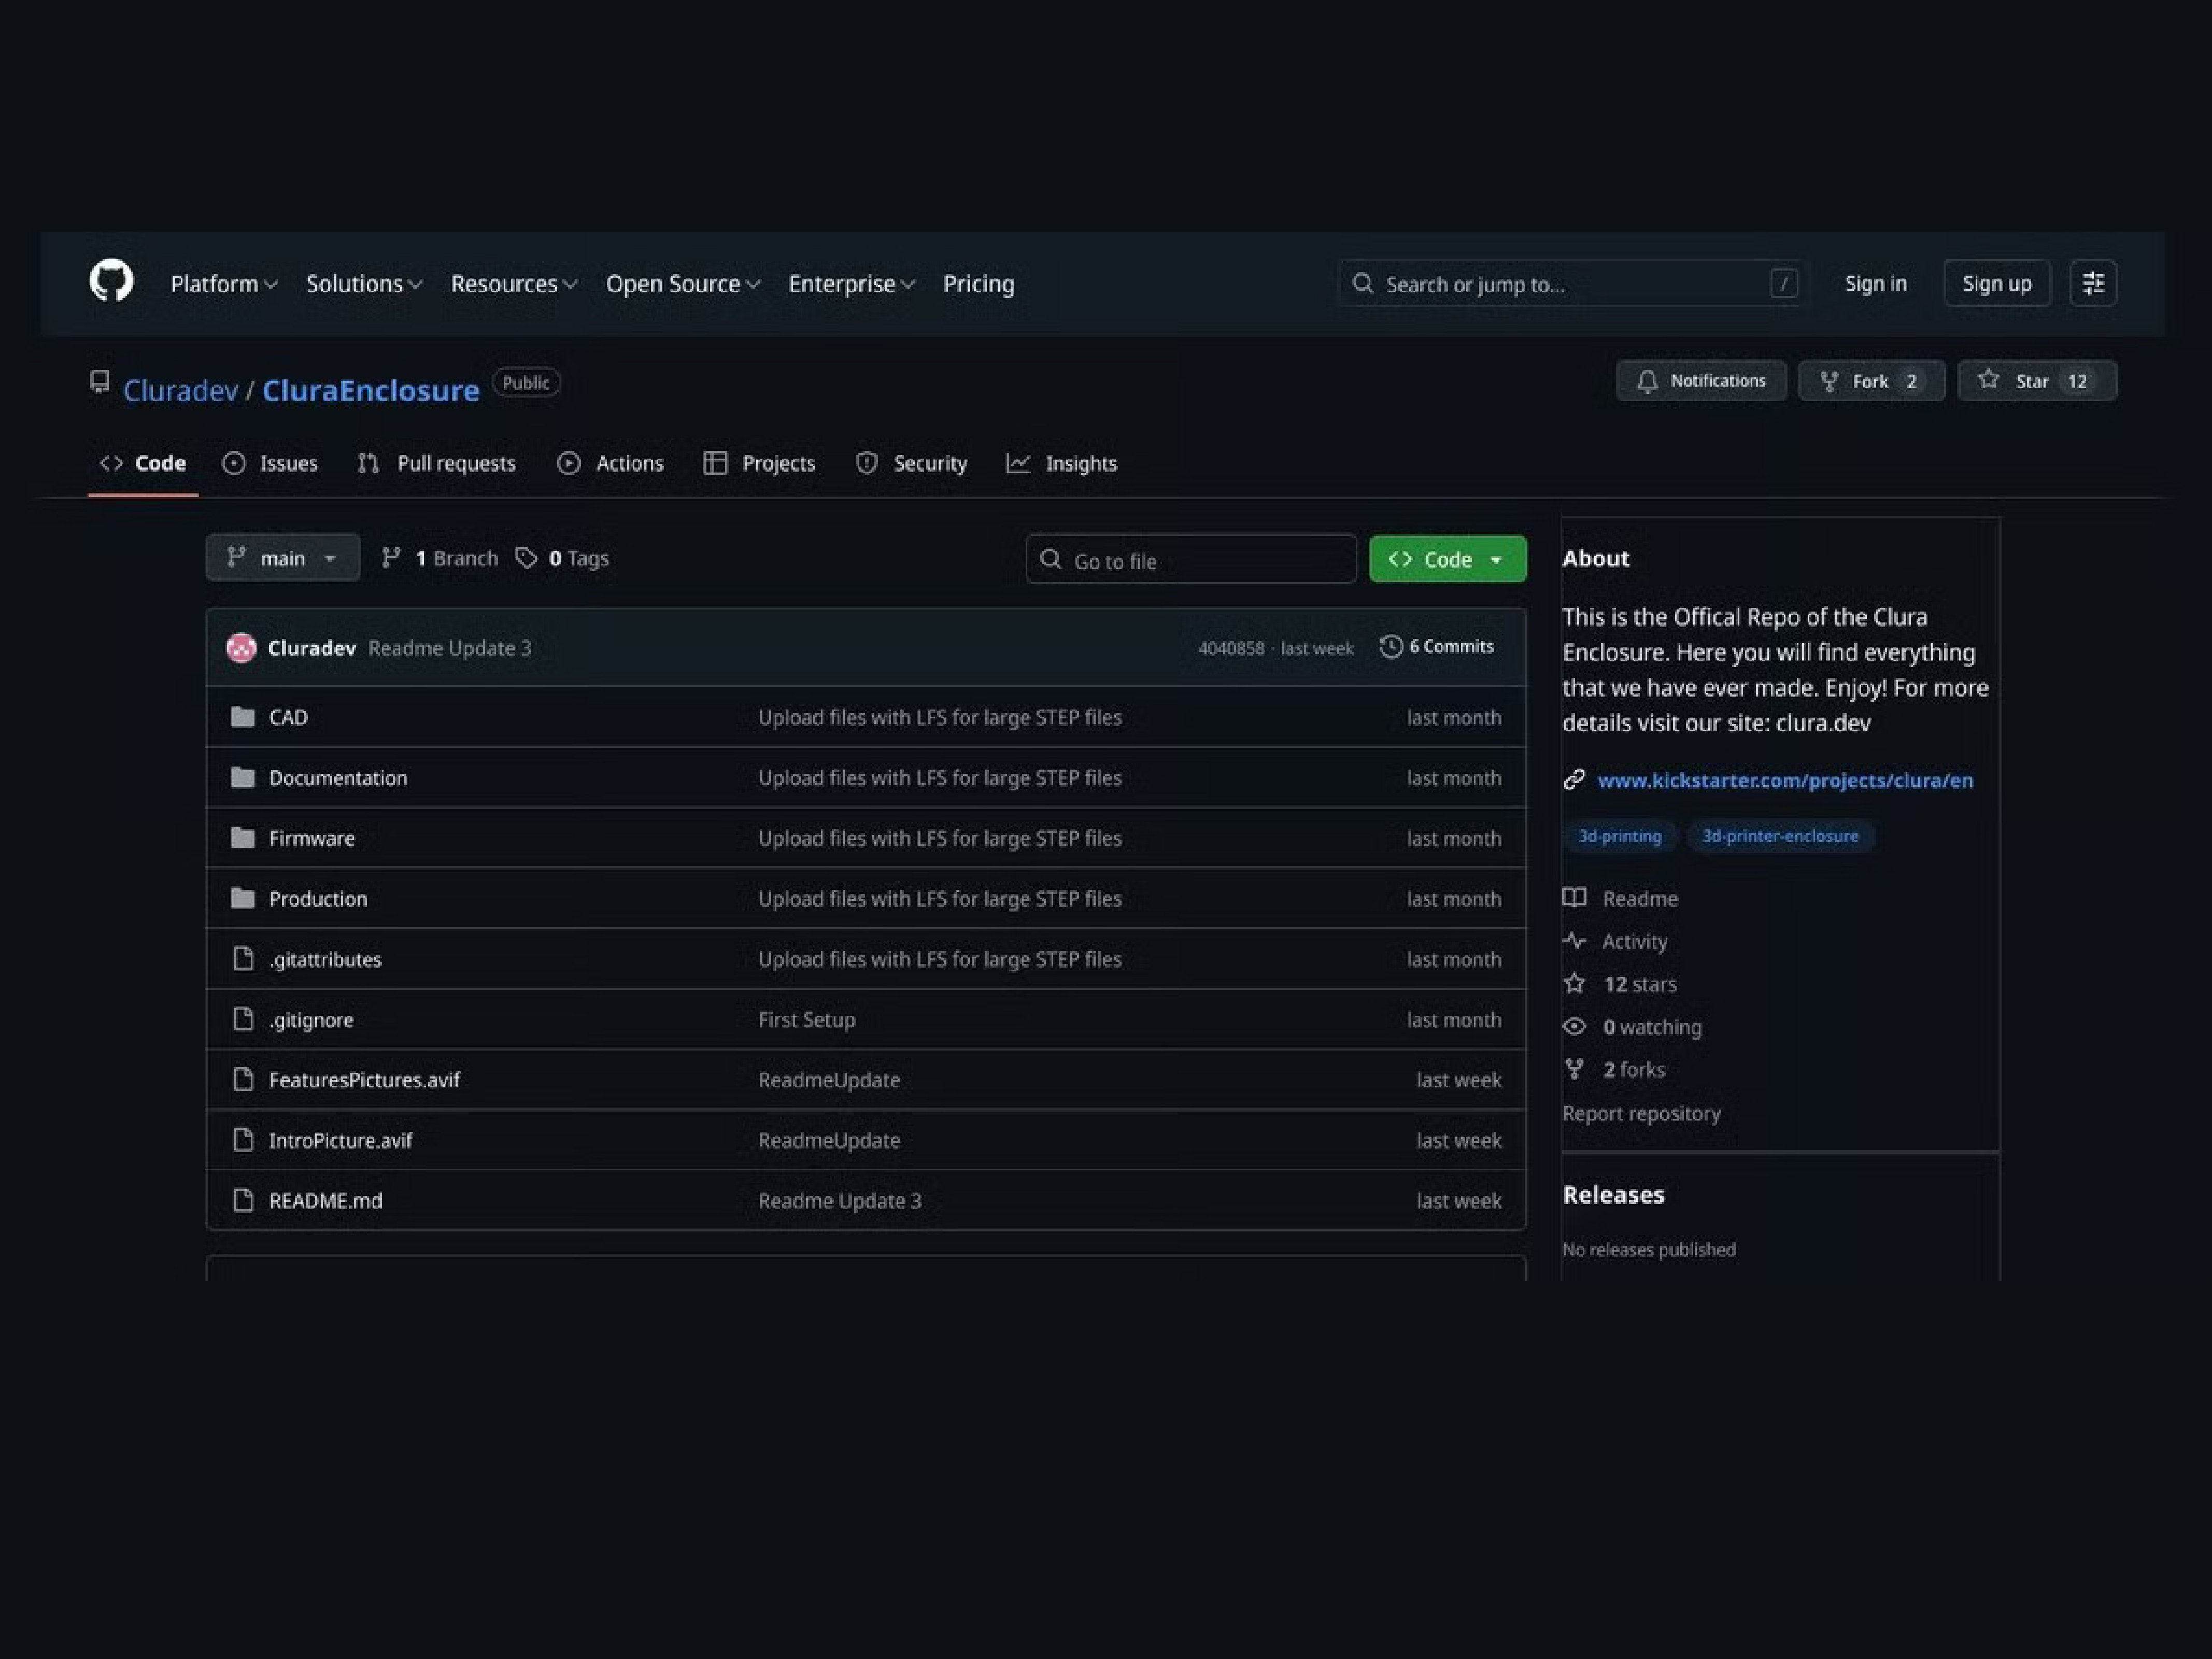Click the Notifications bell icon

[1647, 381]
